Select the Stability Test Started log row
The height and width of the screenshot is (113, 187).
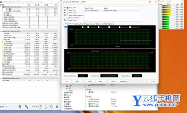pos(112,11)
